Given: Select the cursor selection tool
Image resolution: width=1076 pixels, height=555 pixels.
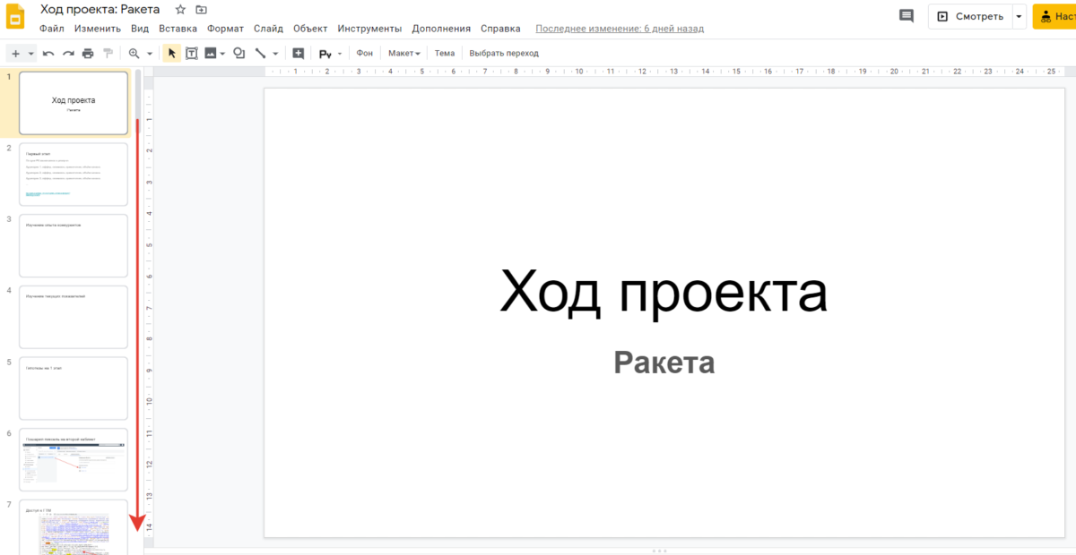Looking at the screenshot, I should (172, 54).
